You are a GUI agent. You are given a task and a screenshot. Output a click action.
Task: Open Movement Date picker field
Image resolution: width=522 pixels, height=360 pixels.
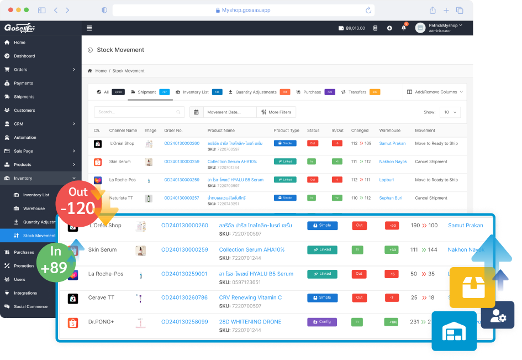pyautogui.click(x=230, y=112)
